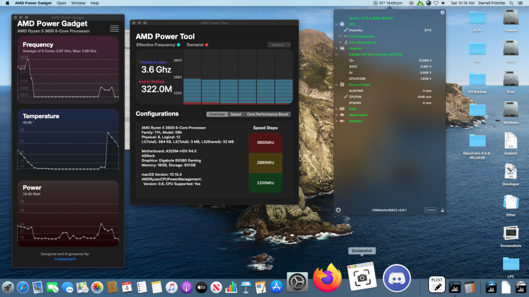529x297 pixels.
Task: Switch to the Core Performance Boost tab
Action: tap(267, 114)
